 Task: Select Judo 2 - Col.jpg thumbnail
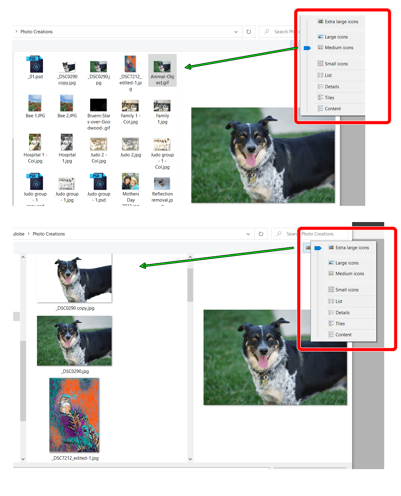tap(98, 144)
